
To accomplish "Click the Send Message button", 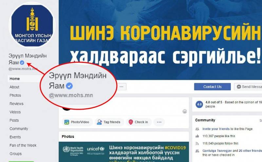I will pos(248,87).
